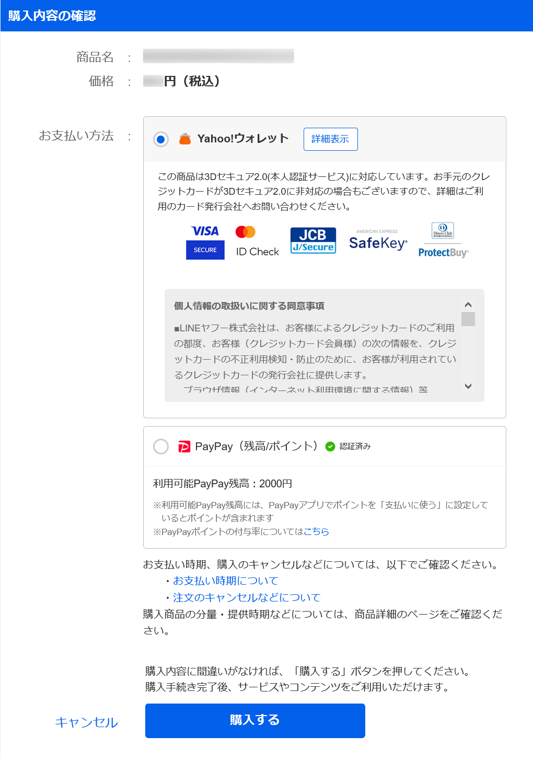The height and width of the screenshot is (758, 533).
Task: Click the 詳細表示 button
Action: (331, 139)
